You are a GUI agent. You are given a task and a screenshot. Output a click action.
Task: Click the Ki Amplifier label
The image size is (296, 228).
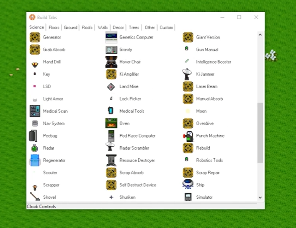point(129,74)
